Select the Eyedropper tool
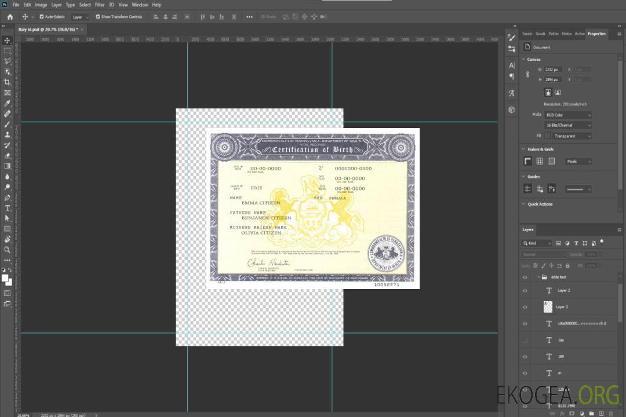This screenshot has width=626, height=417. [8, 103]
